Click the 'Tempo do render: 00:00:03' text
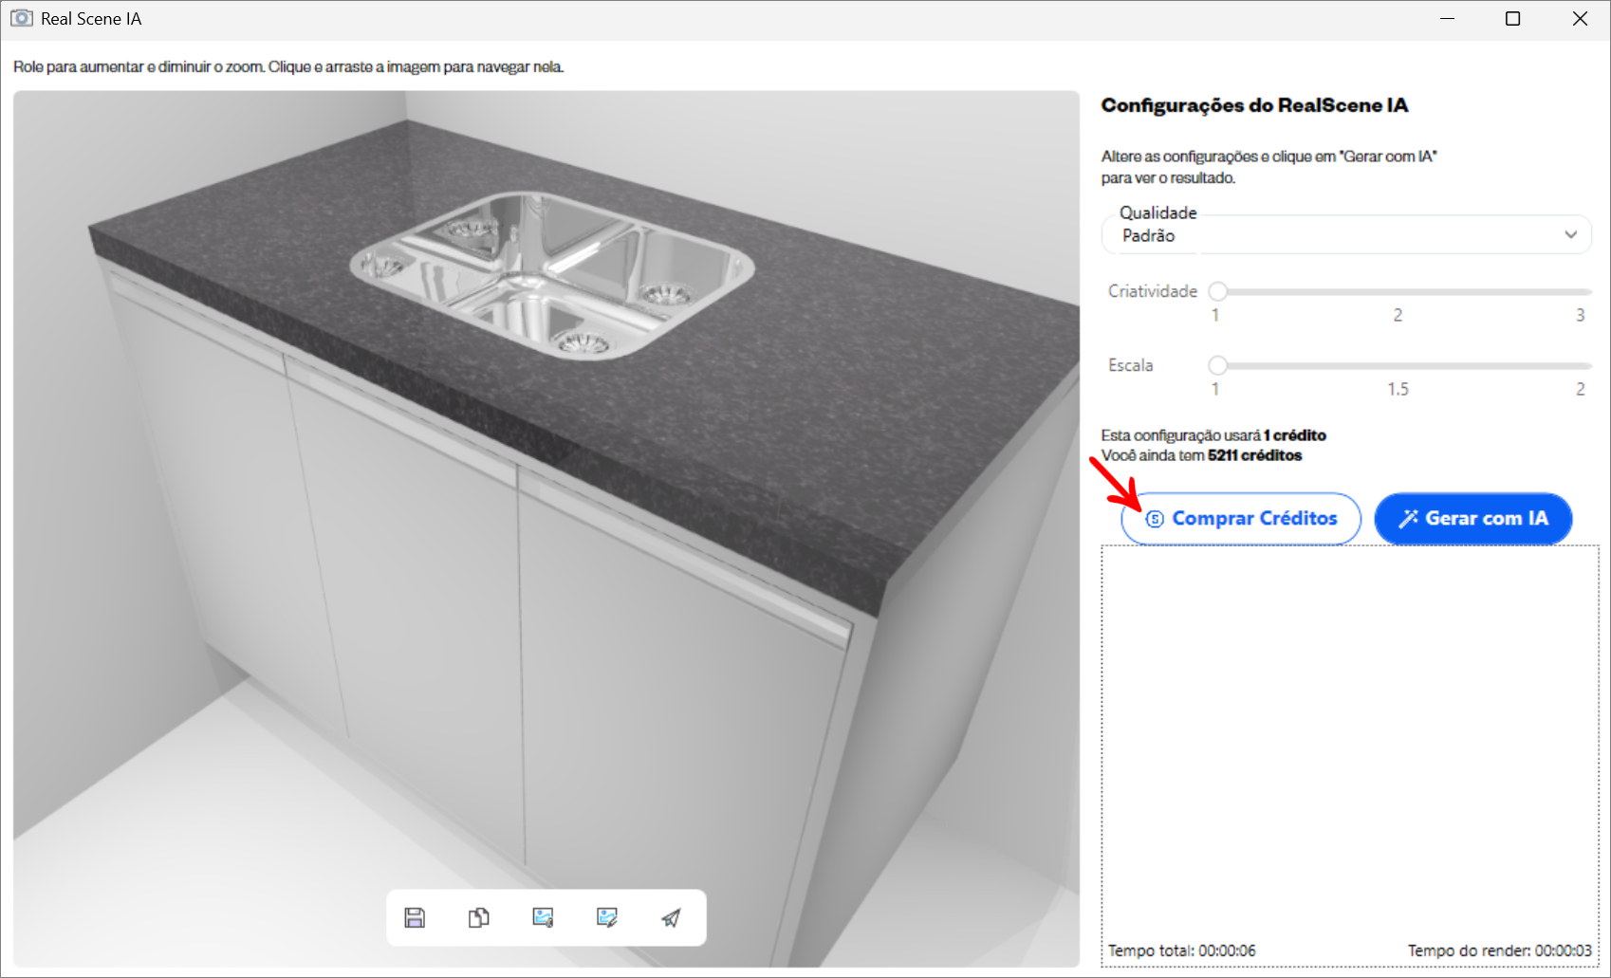The height and width of the screenshot is (978, 1611). (1500, 950)
